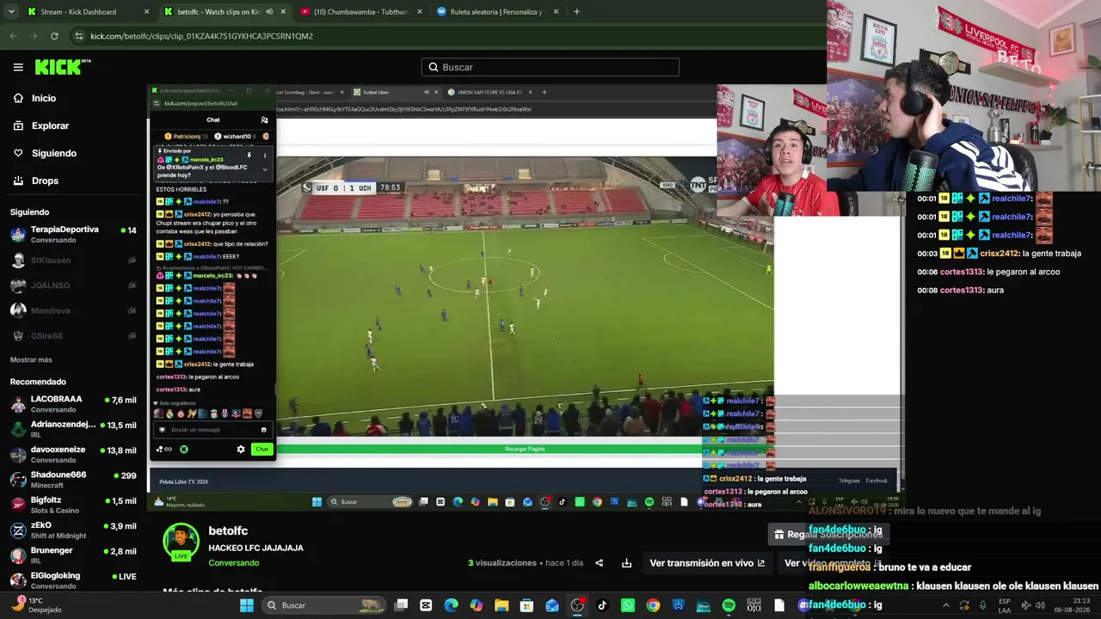
Task: Open GSire88 followed channel
Action: point(73,335)
